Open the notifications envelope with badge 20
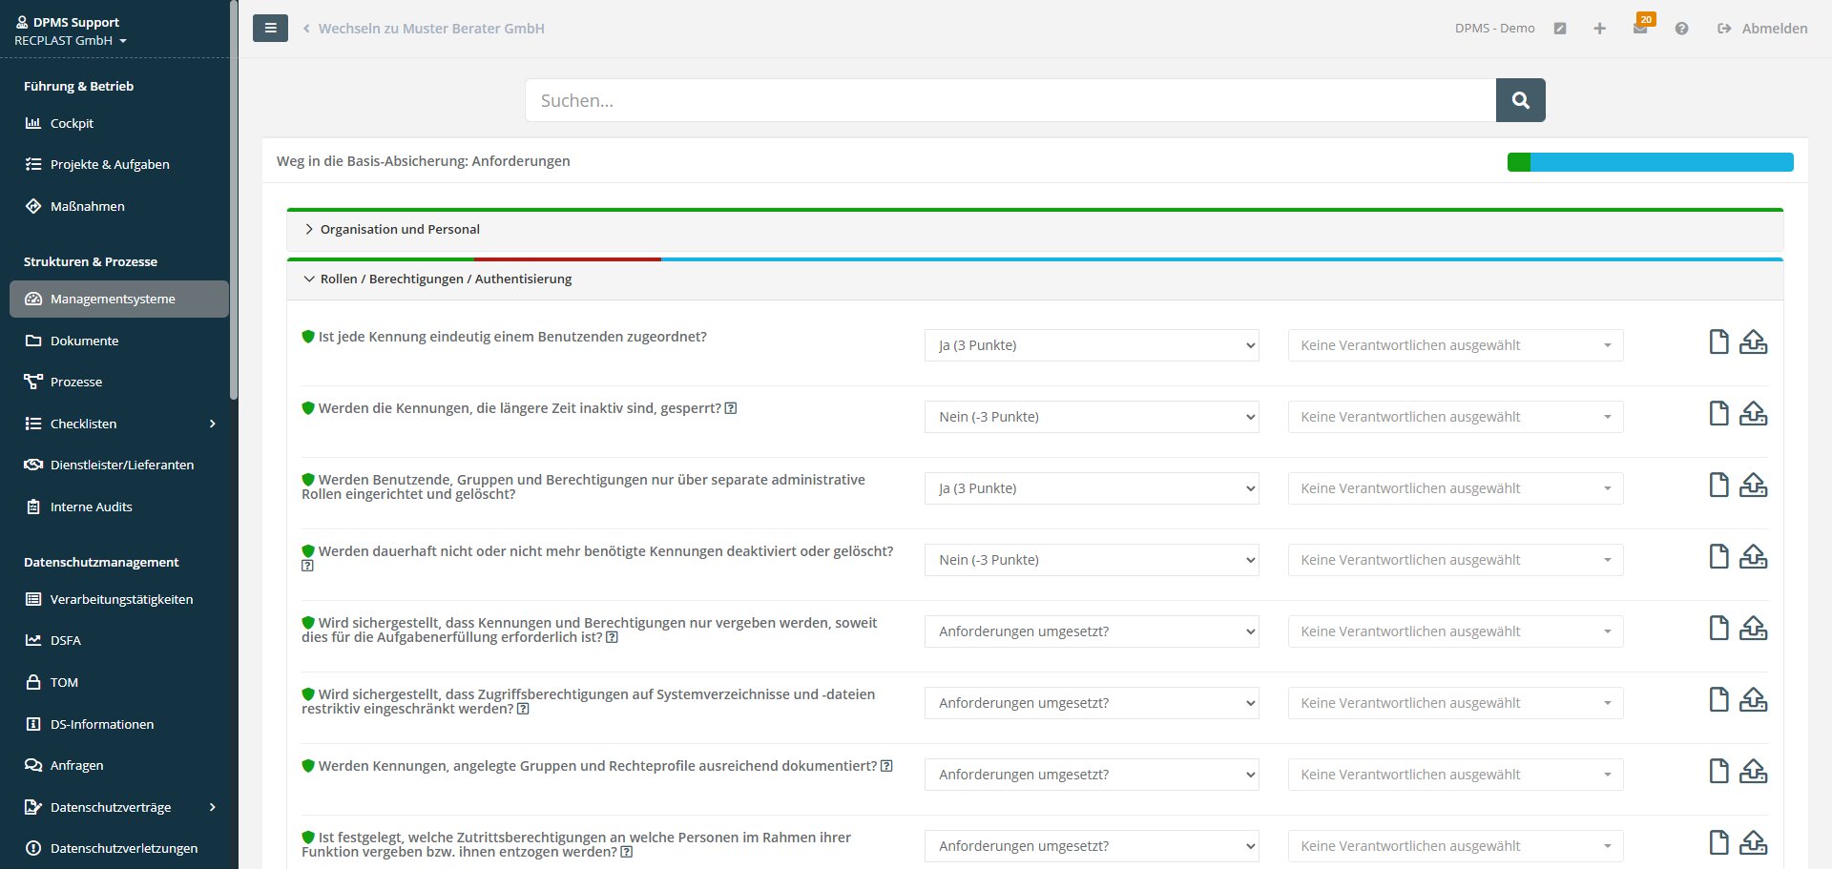1832x869 pixels. pyautogui.click(x=1640, y=29)
